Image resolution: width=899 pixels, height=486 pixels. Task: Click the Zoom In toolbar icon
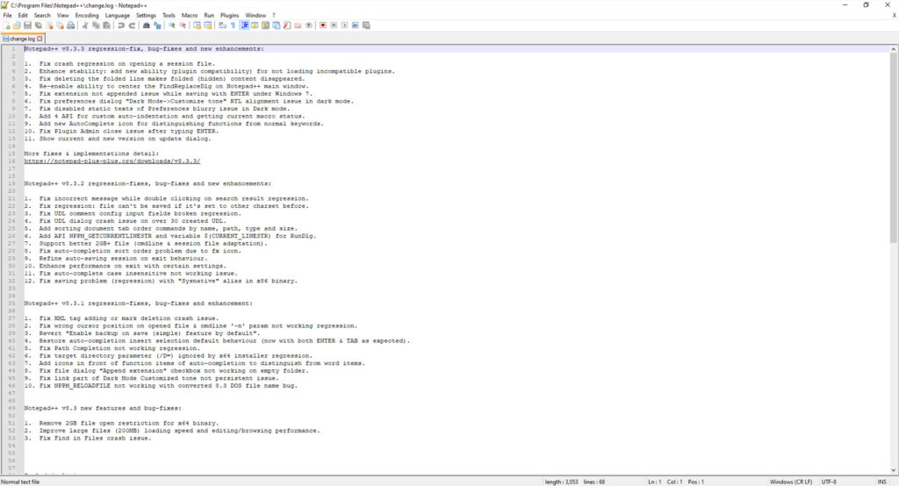pos(171,25)
